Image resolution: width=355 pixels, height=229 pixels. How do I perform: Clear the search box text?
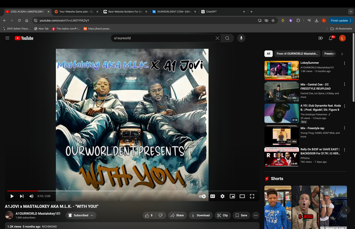pos(217,38)
